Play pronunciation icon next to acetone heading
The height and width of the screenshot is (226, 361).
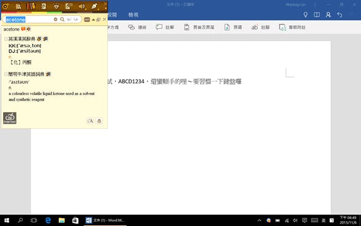pos(29,29)
